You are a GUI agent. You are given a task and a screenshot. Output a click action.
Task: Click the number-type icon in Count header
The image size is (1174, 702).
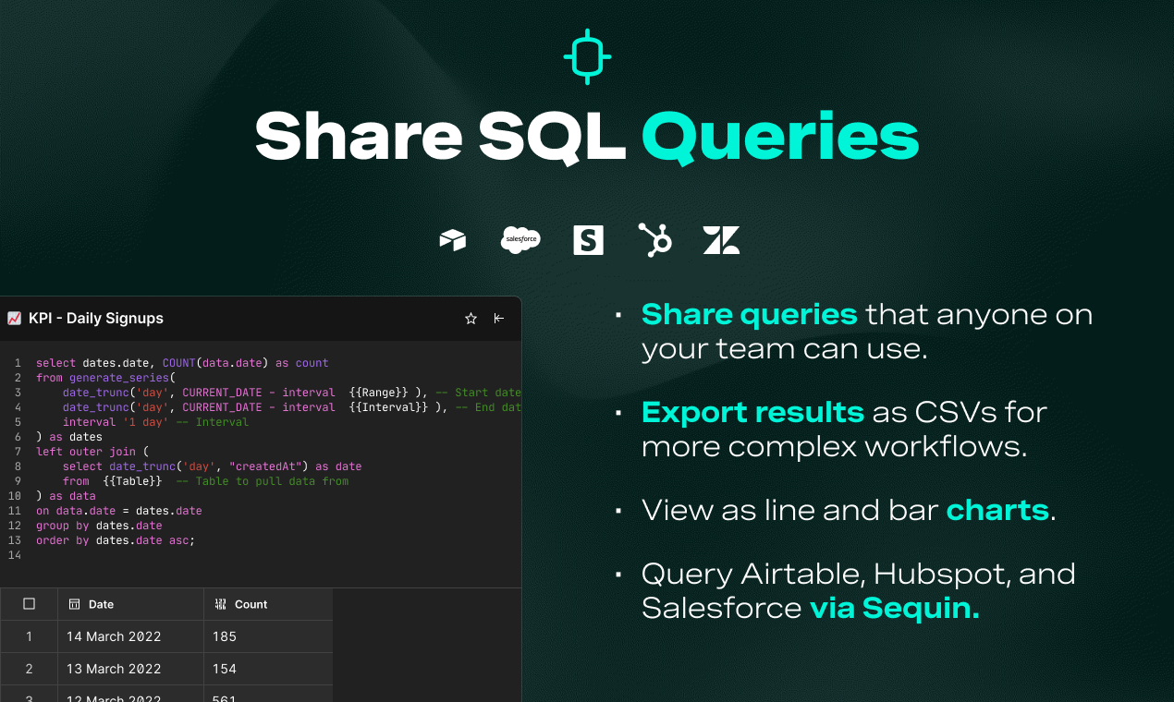(220, 604)
